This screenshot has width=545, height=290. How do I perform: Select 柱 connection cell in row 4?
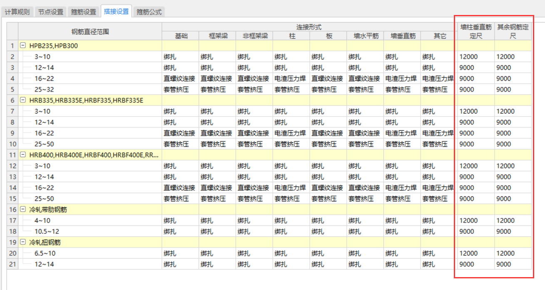[x=291, y=79]
